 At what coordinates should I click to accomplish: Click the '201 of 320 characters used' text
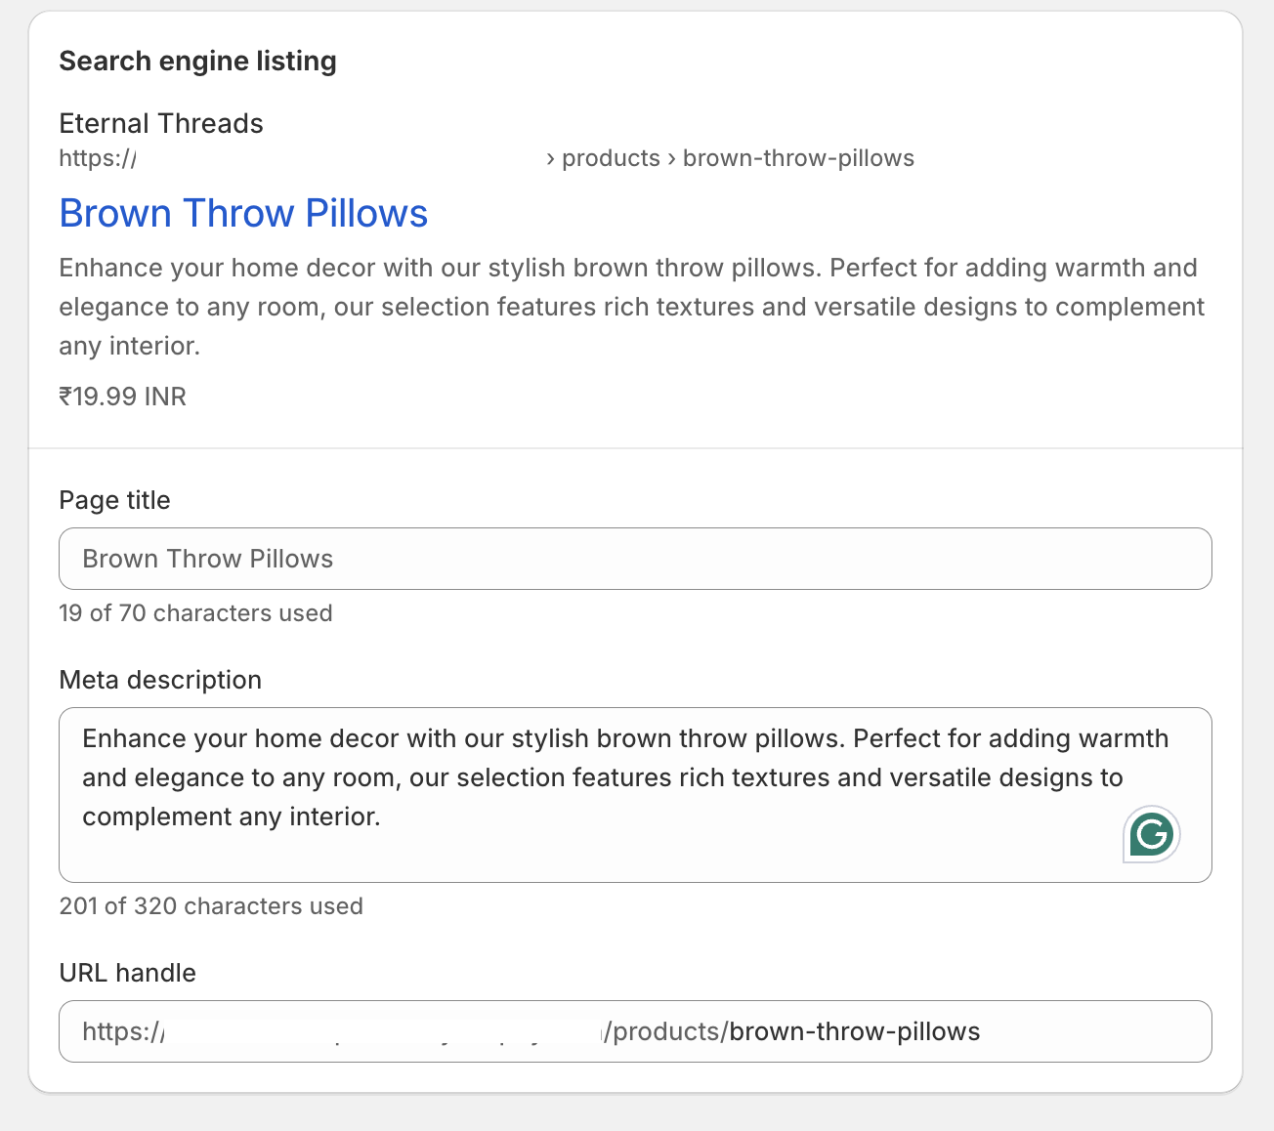[211, 906]
